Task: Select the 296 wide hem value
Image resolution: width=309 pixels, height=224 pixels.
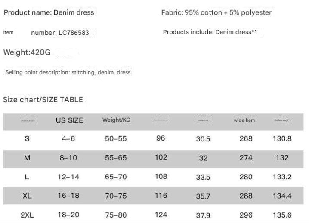Action: click(x=246, y=214)
